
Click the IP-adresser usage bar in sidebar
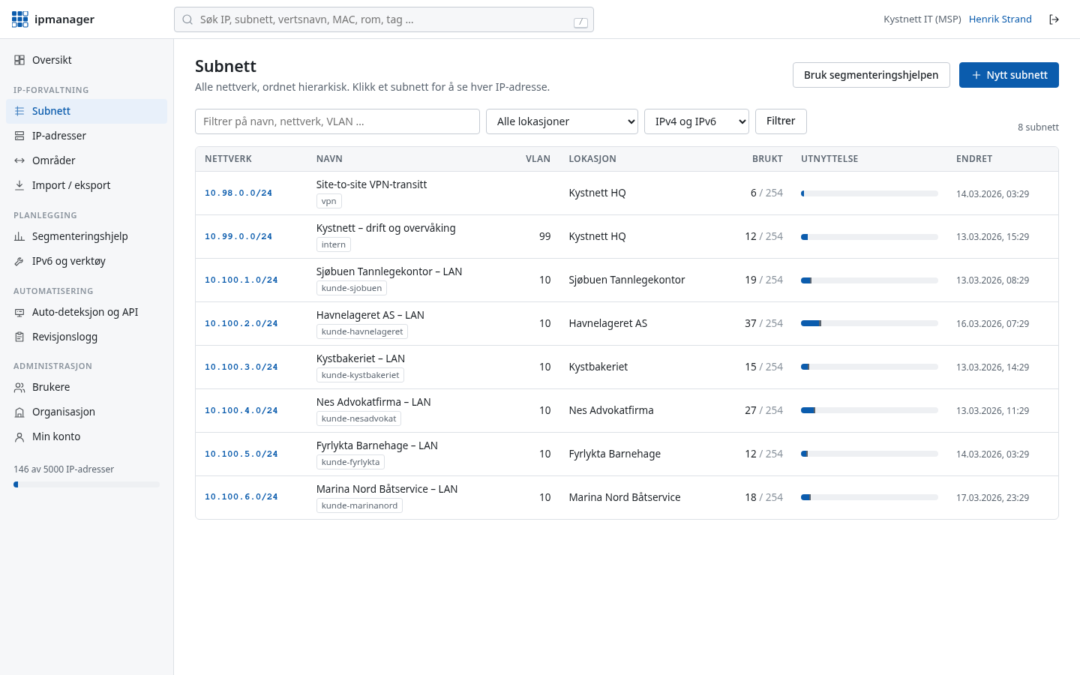86,484
